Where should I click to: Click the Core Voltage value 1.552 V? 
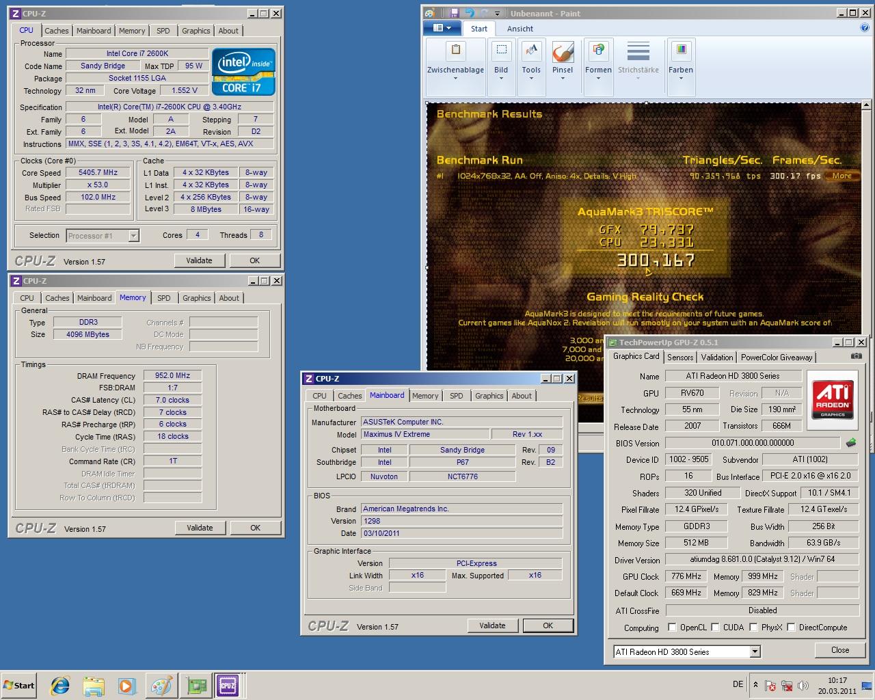185,90
